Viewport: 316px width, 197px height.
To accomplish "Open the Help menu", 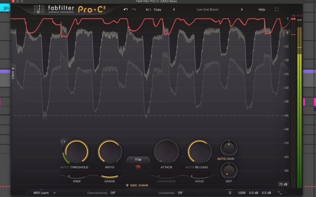I will coord(262,10).
